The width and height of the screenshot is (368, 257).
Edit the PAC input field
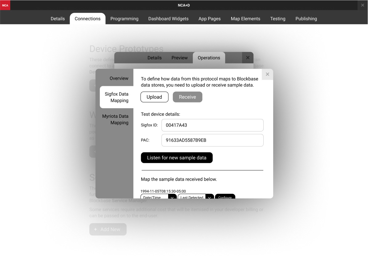212,140
